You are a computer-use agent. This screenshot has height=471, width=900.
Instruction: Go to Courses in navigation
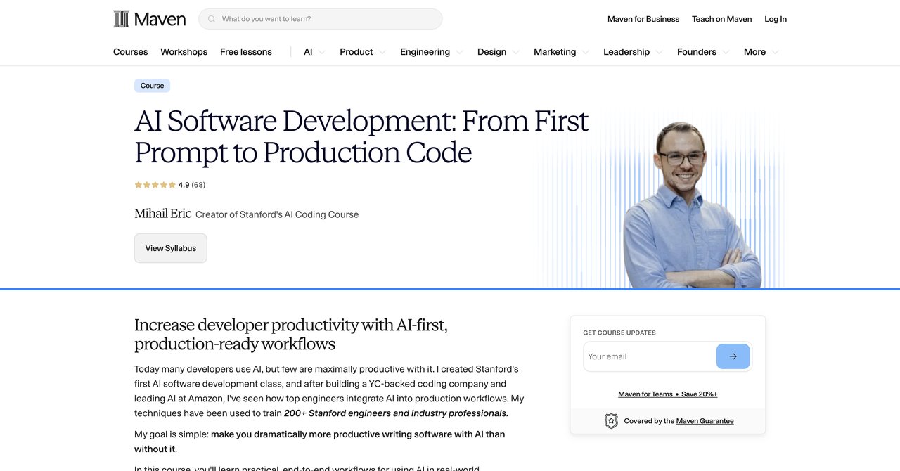tap(131, 52)
